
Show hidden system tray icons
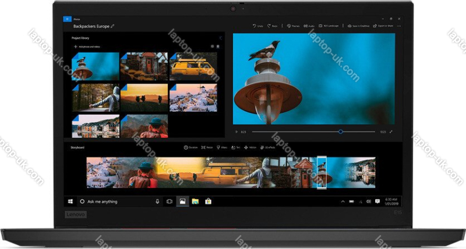pyautogui.click(x=343, y=201)
